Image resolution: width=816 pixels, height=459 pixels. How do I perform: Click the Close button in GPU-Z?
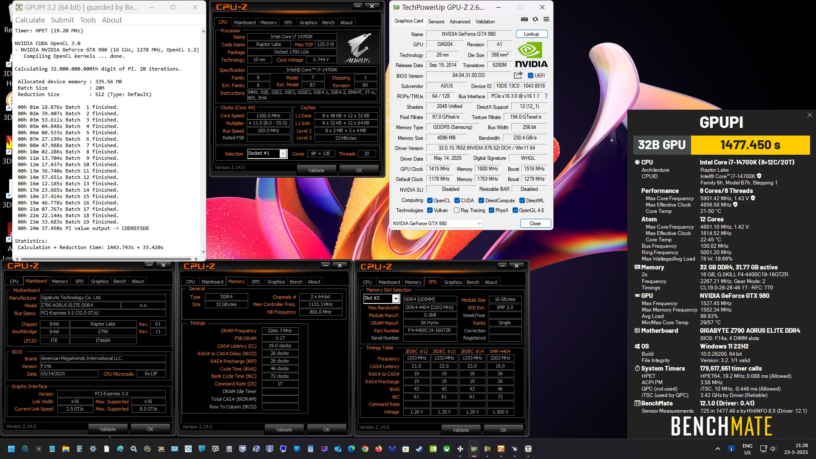(x=535, y=223)
